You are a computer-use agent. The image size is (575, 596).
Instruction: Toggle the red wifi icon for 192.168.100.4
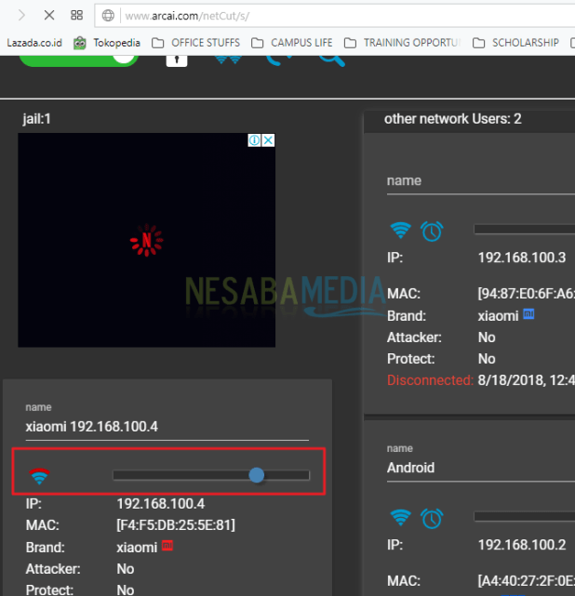40,476
